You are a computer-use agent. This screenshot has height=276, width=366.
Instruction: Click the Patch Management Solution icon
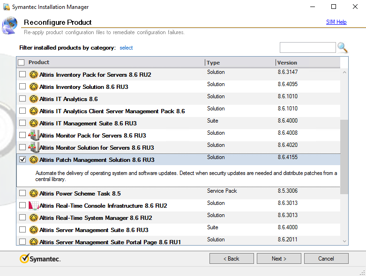point(34,160)
